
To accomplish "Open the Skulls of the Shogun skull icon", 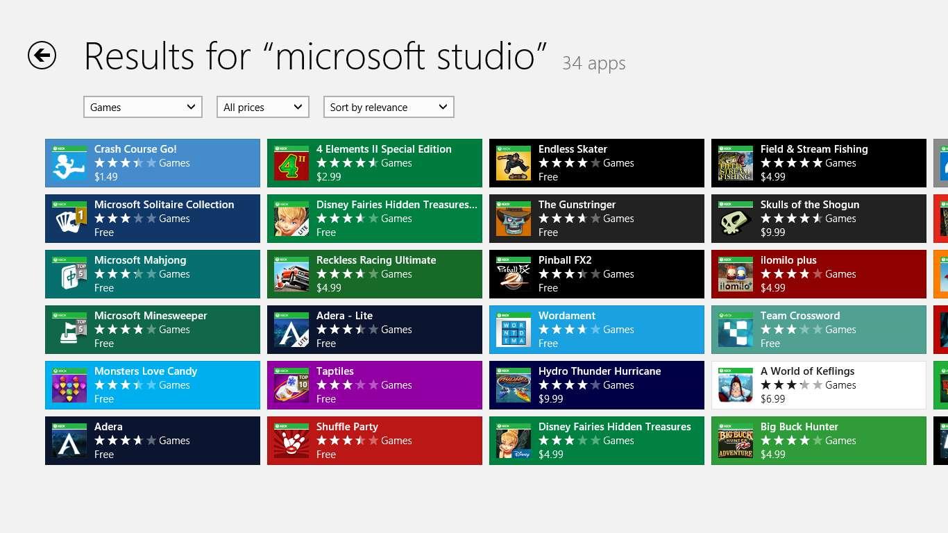I will click(736, 219).
